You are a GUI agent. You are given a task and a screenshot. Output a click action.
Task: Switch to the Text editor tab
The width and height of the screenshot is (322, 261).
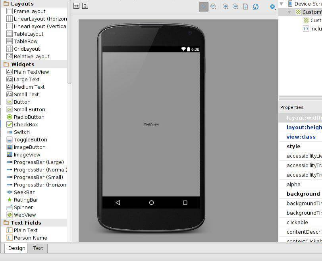pyautogui.click(x=38, y=248)
